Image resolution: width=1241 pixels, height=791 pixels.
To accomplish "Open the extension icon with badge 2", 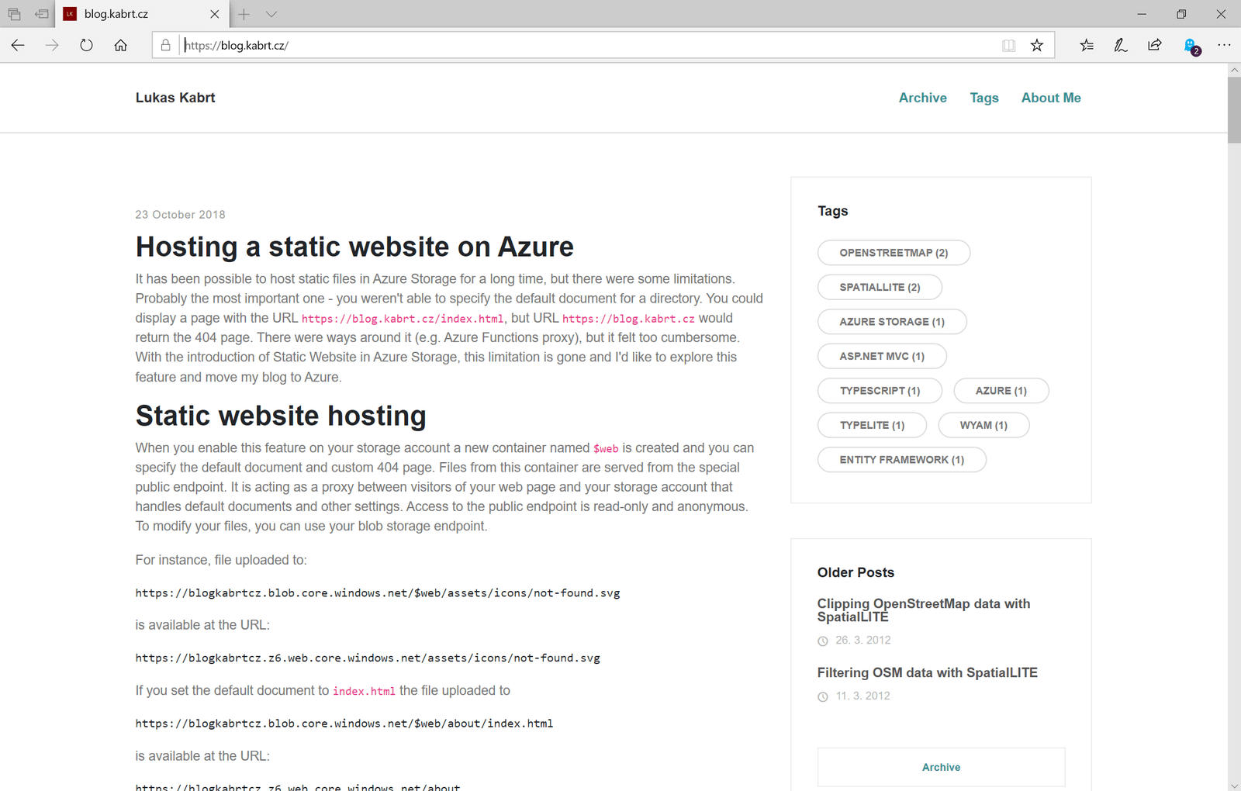I will tap(1191, 46).
